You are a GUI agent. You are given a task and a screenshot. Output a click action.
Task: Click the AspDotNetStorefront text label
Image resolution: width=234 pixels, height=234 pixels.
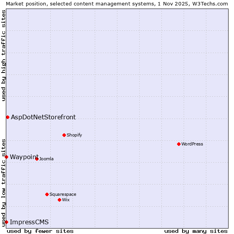click(x=43, y=117)
